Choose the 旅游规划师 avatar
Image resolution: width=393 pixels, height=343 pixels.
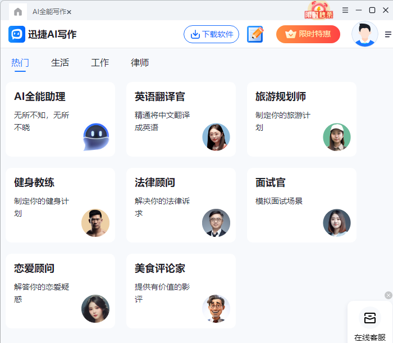(336, 137)
